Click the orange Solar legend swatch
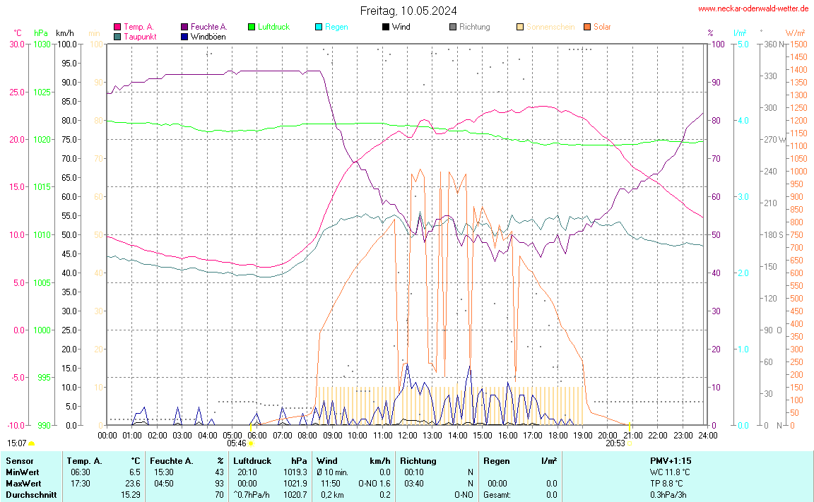814x502 pixels. coord(587,28)
